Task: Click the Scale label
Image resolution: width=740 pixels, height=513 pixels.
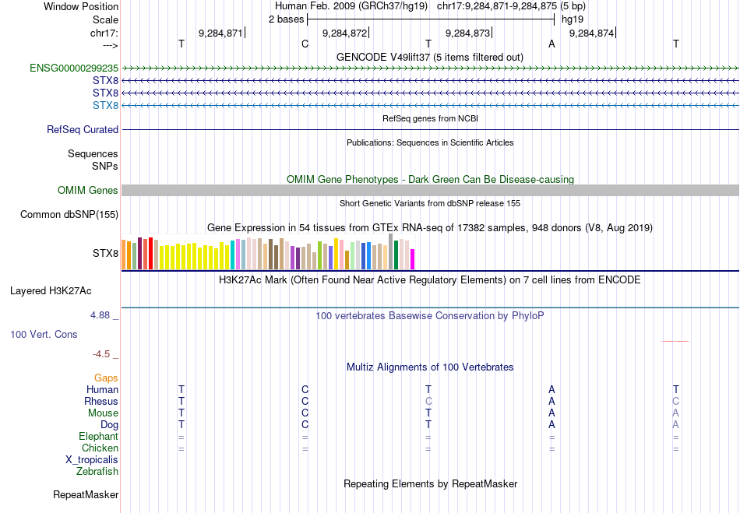Action: (x=105, y=19)
